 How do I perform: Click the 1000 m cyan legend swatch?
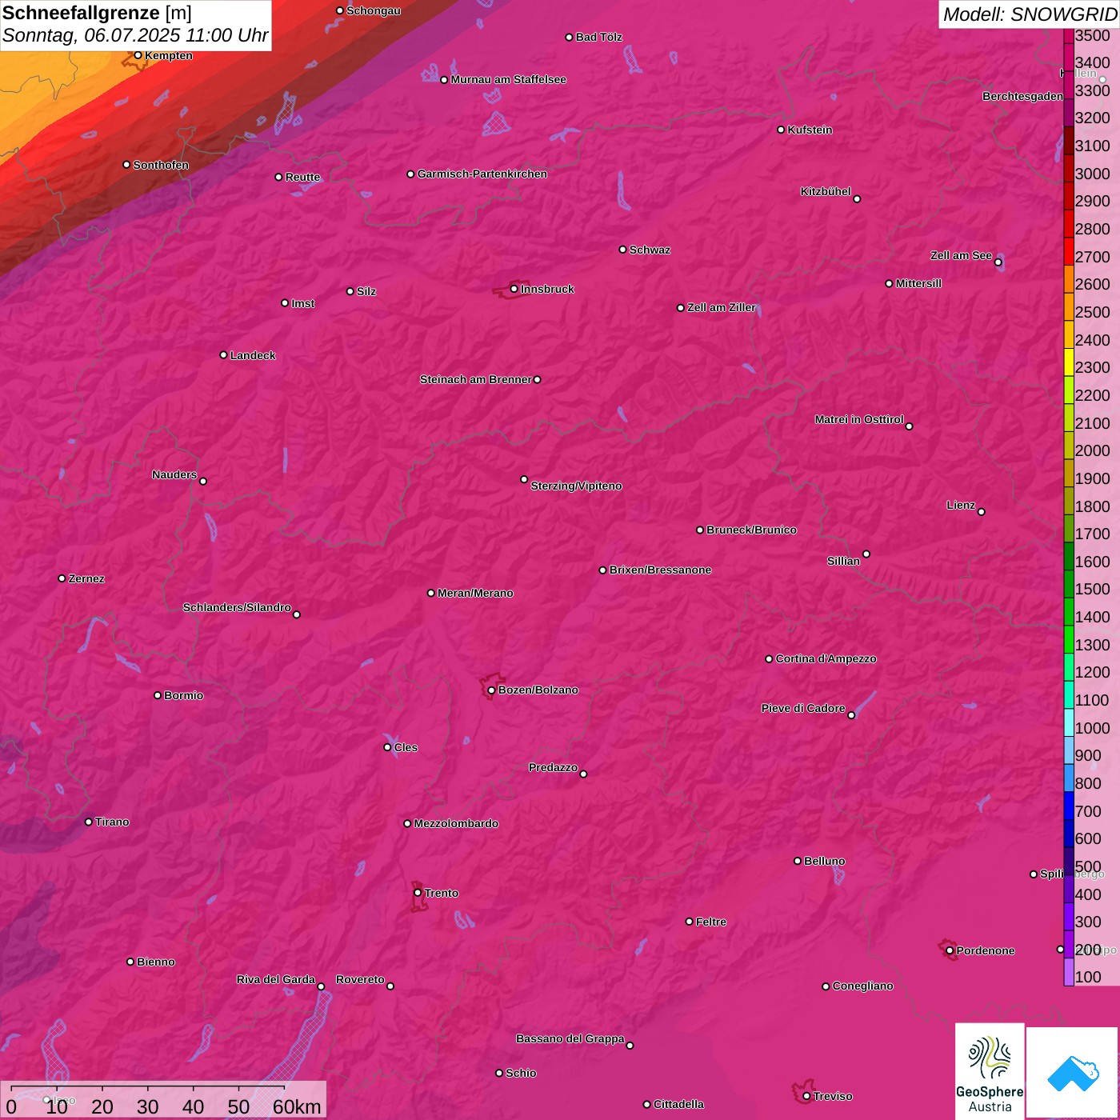1069,722
